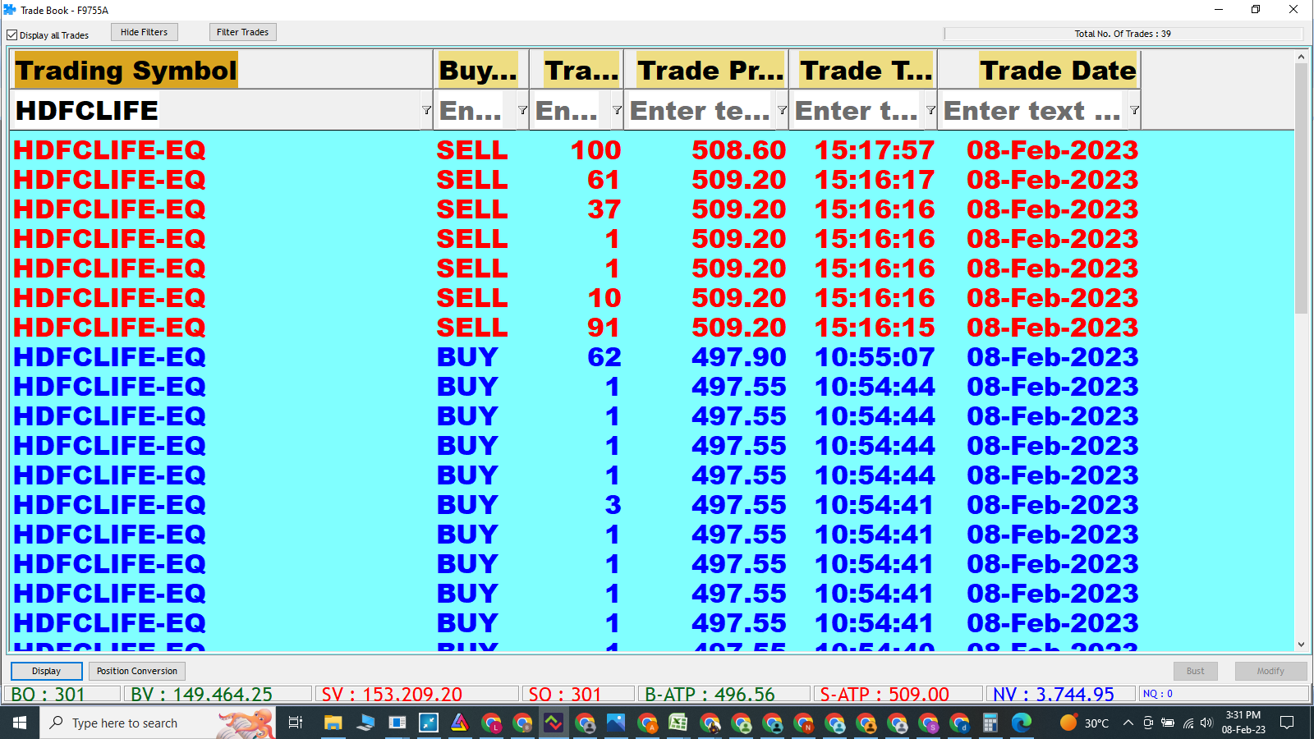Switch to the active trading terminal taskbar icon

click(x=554, y=723)
